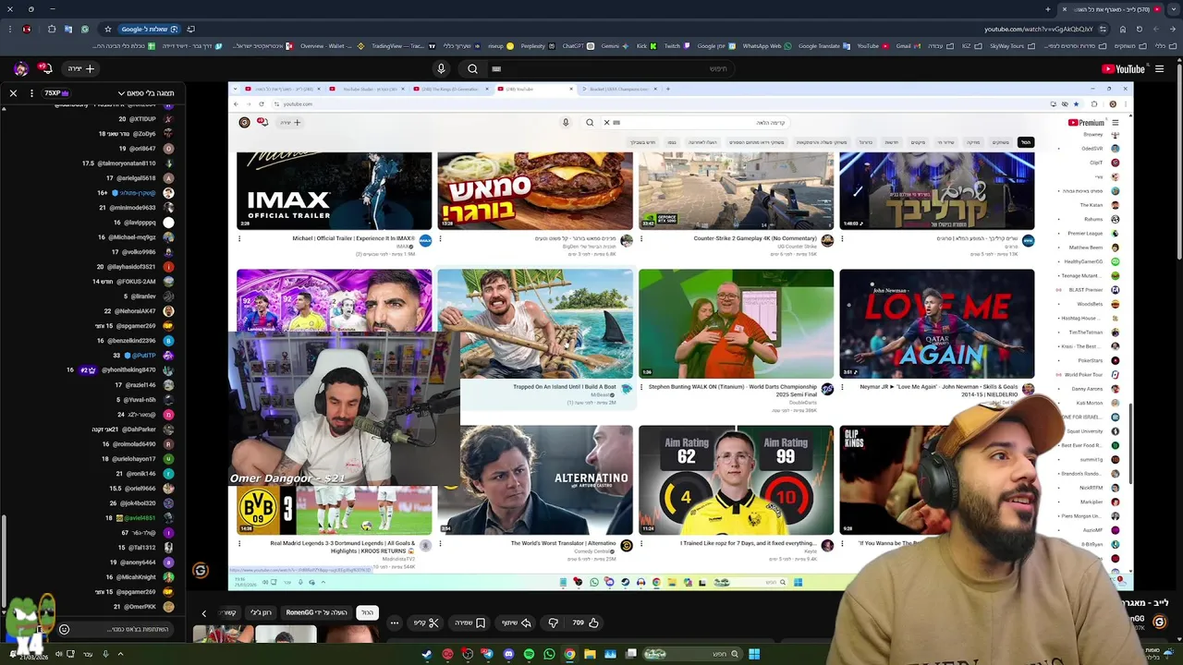Click the Premium YouTube logo in inner window

pos(1087,122)
